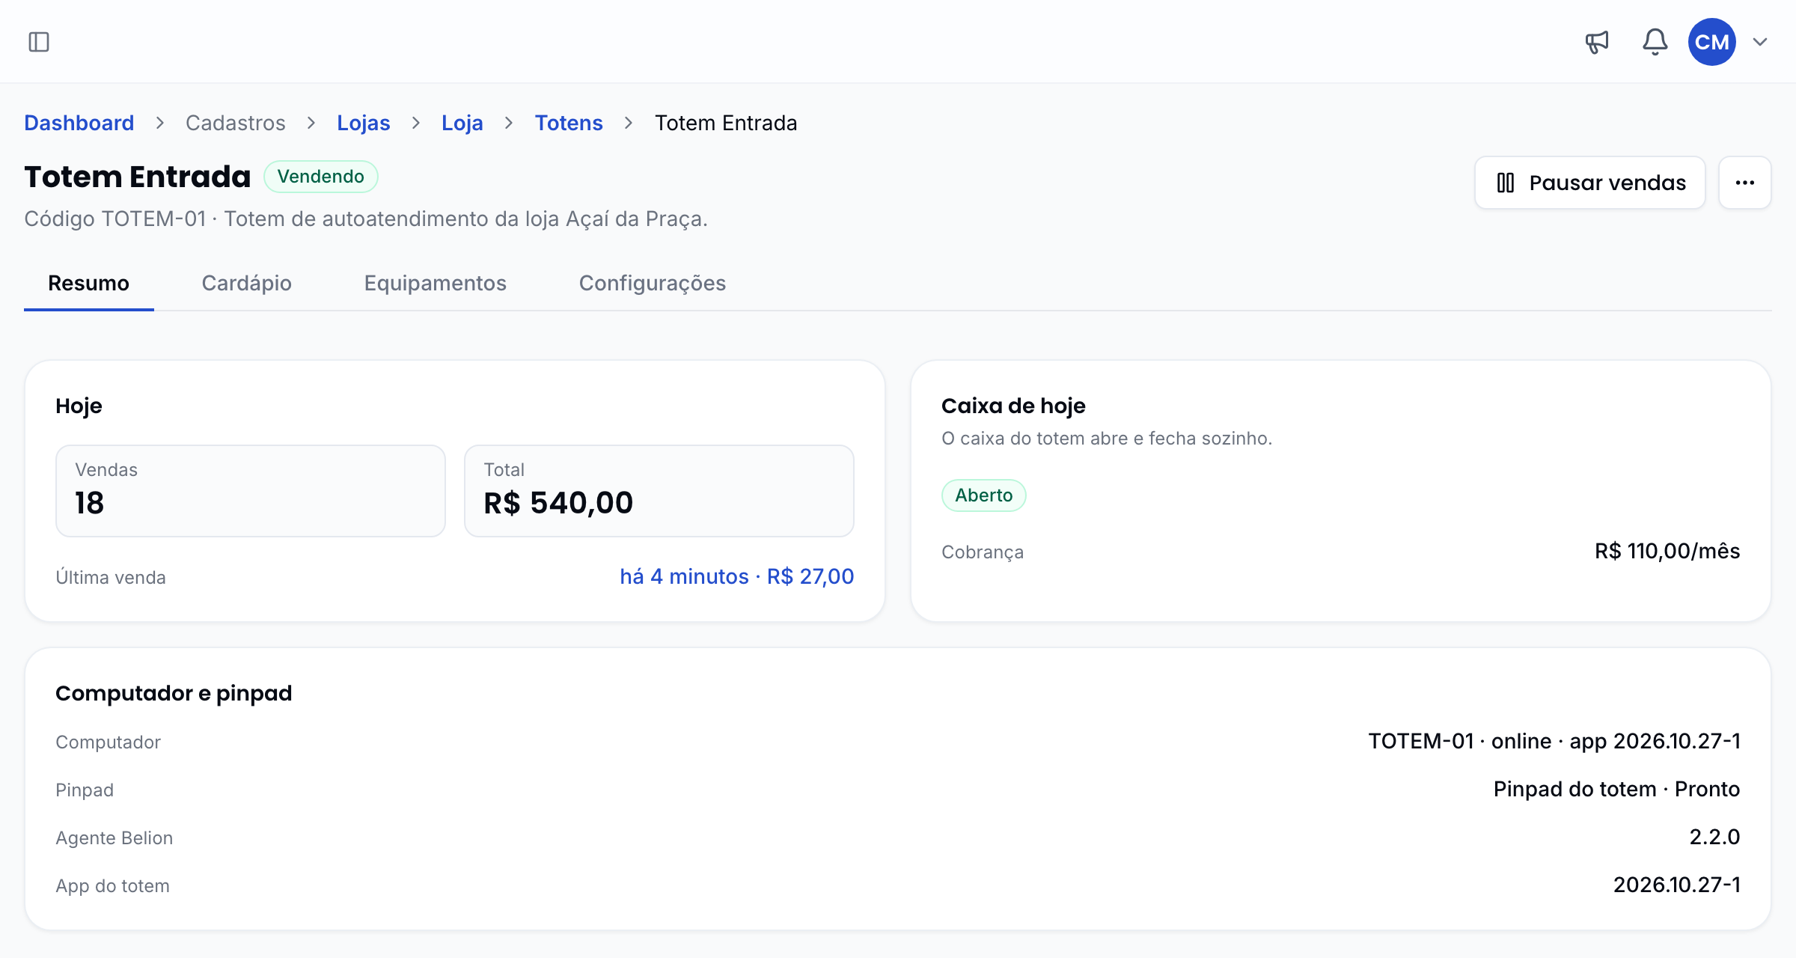Image resolution: width=1796 pixels, height=958 pixels.
Task: Toggle the sidebar panel icon
Action: (39, 42)
